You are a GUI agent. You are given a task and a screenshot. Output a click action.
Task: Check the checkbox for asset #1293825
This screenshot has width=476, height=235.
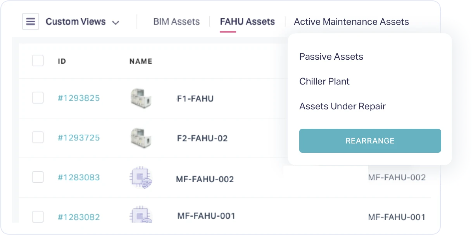point(38,98)
